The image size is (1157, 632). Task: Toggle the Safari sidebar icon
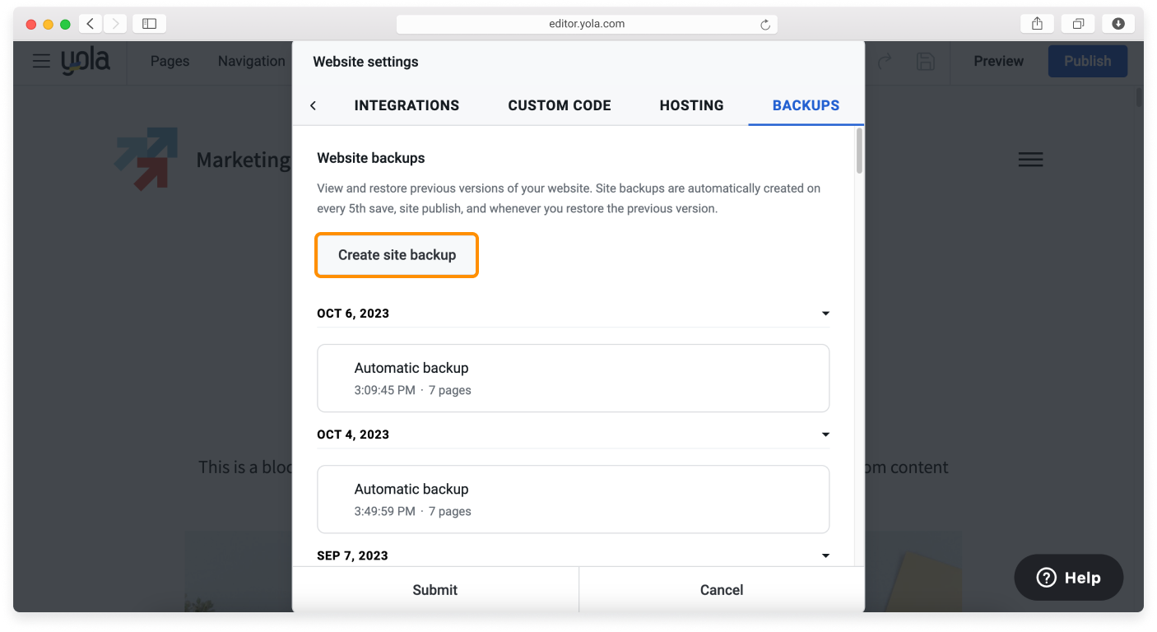(x=149, y=24)
